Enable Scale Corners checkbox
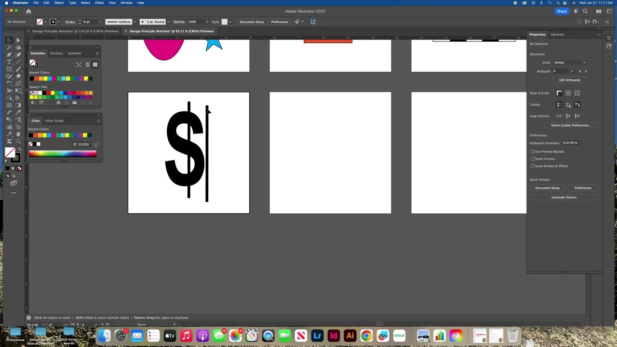Screen dimensions: 617x347 (x=533, y=159)
